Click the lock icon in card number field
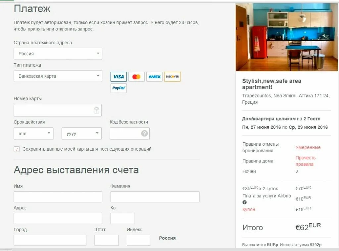 (96, 110)
